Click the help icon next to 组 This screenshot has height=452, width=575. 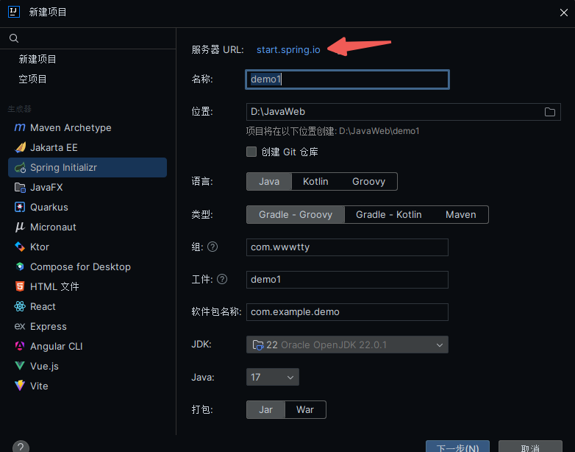point(213,247)
